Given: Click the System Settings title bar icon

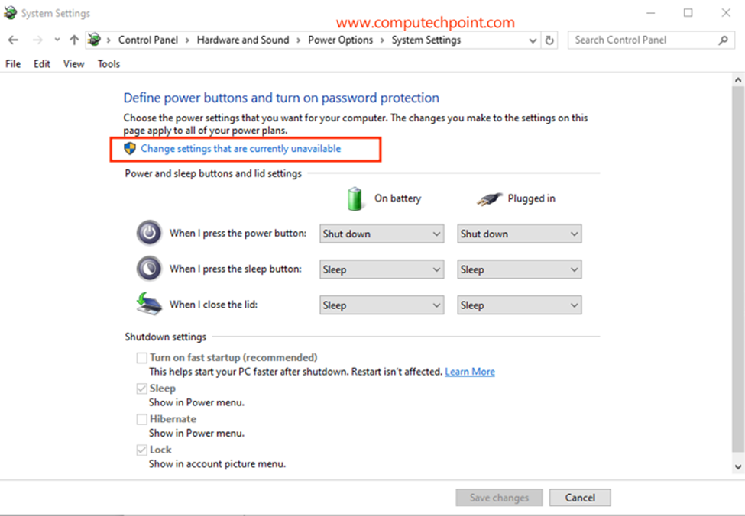Looking at the screenshot, I should point(10,13).
